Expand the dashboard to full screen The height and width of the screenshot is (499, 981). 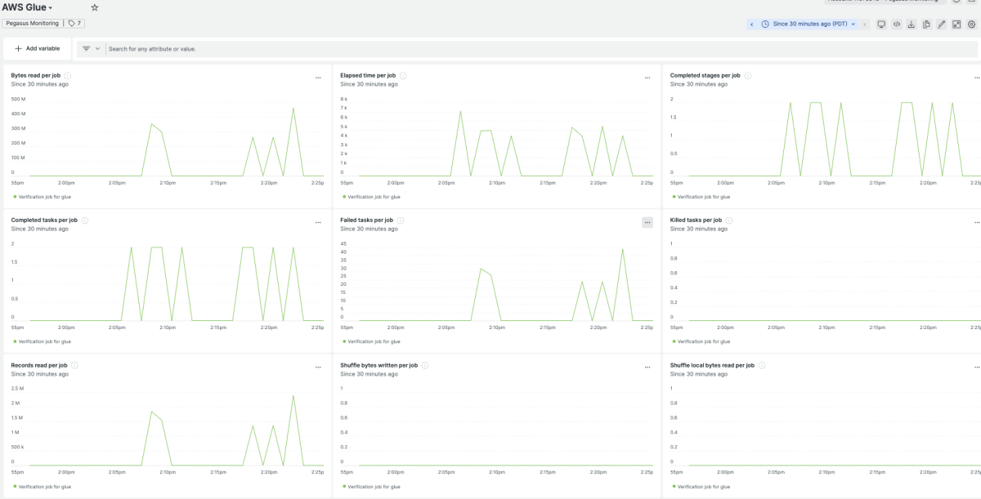coord(956,25)
